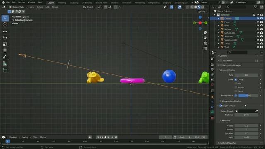
Task: Select the Annotate tool
Action: pyautogui.click(x=5, y=57)
